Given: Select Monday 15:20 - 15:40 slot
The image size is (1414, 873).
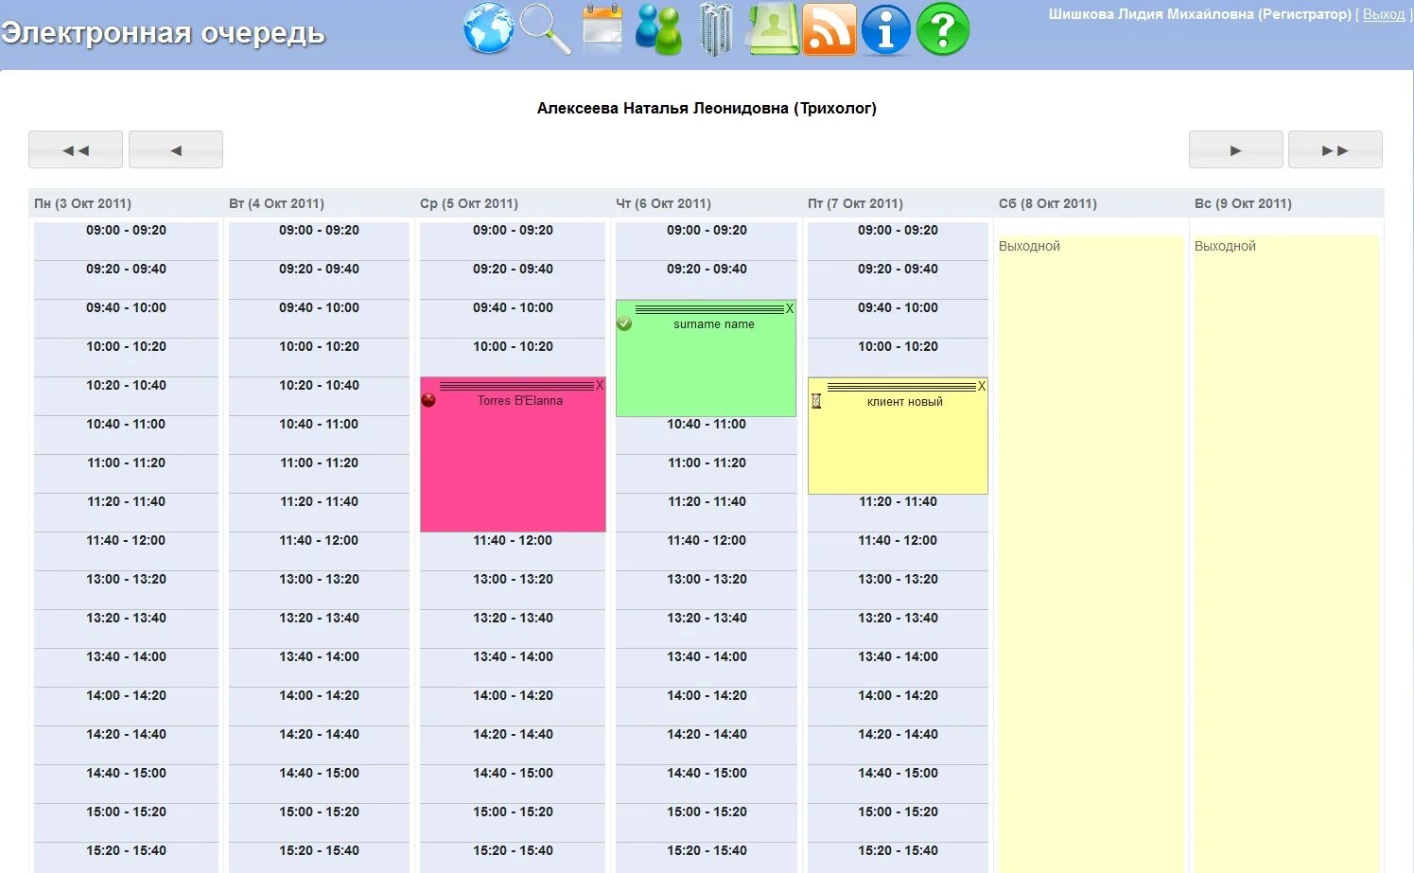Looking at the screenshot, I should [x=126, y=857].
